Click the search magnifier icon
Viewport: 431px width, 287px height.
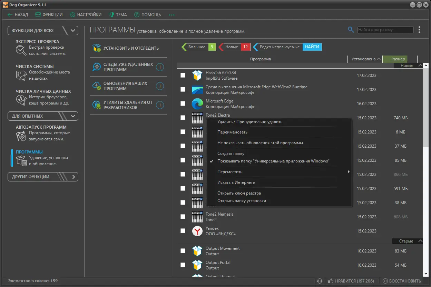coord(351,30)
